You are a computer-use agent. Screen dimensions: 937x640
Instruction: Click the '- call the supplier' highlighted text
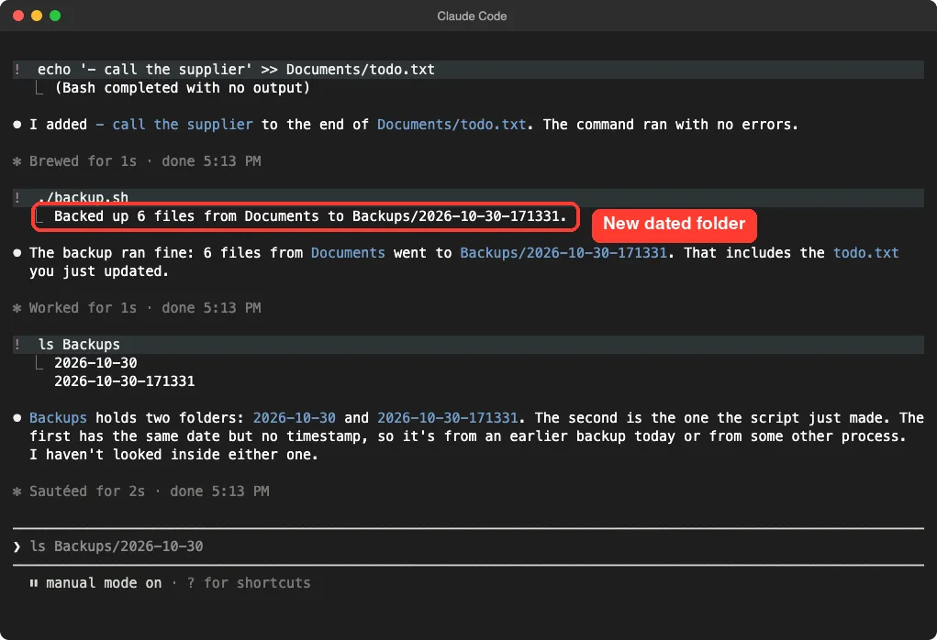pyautogui.click(x=173, y=124)
